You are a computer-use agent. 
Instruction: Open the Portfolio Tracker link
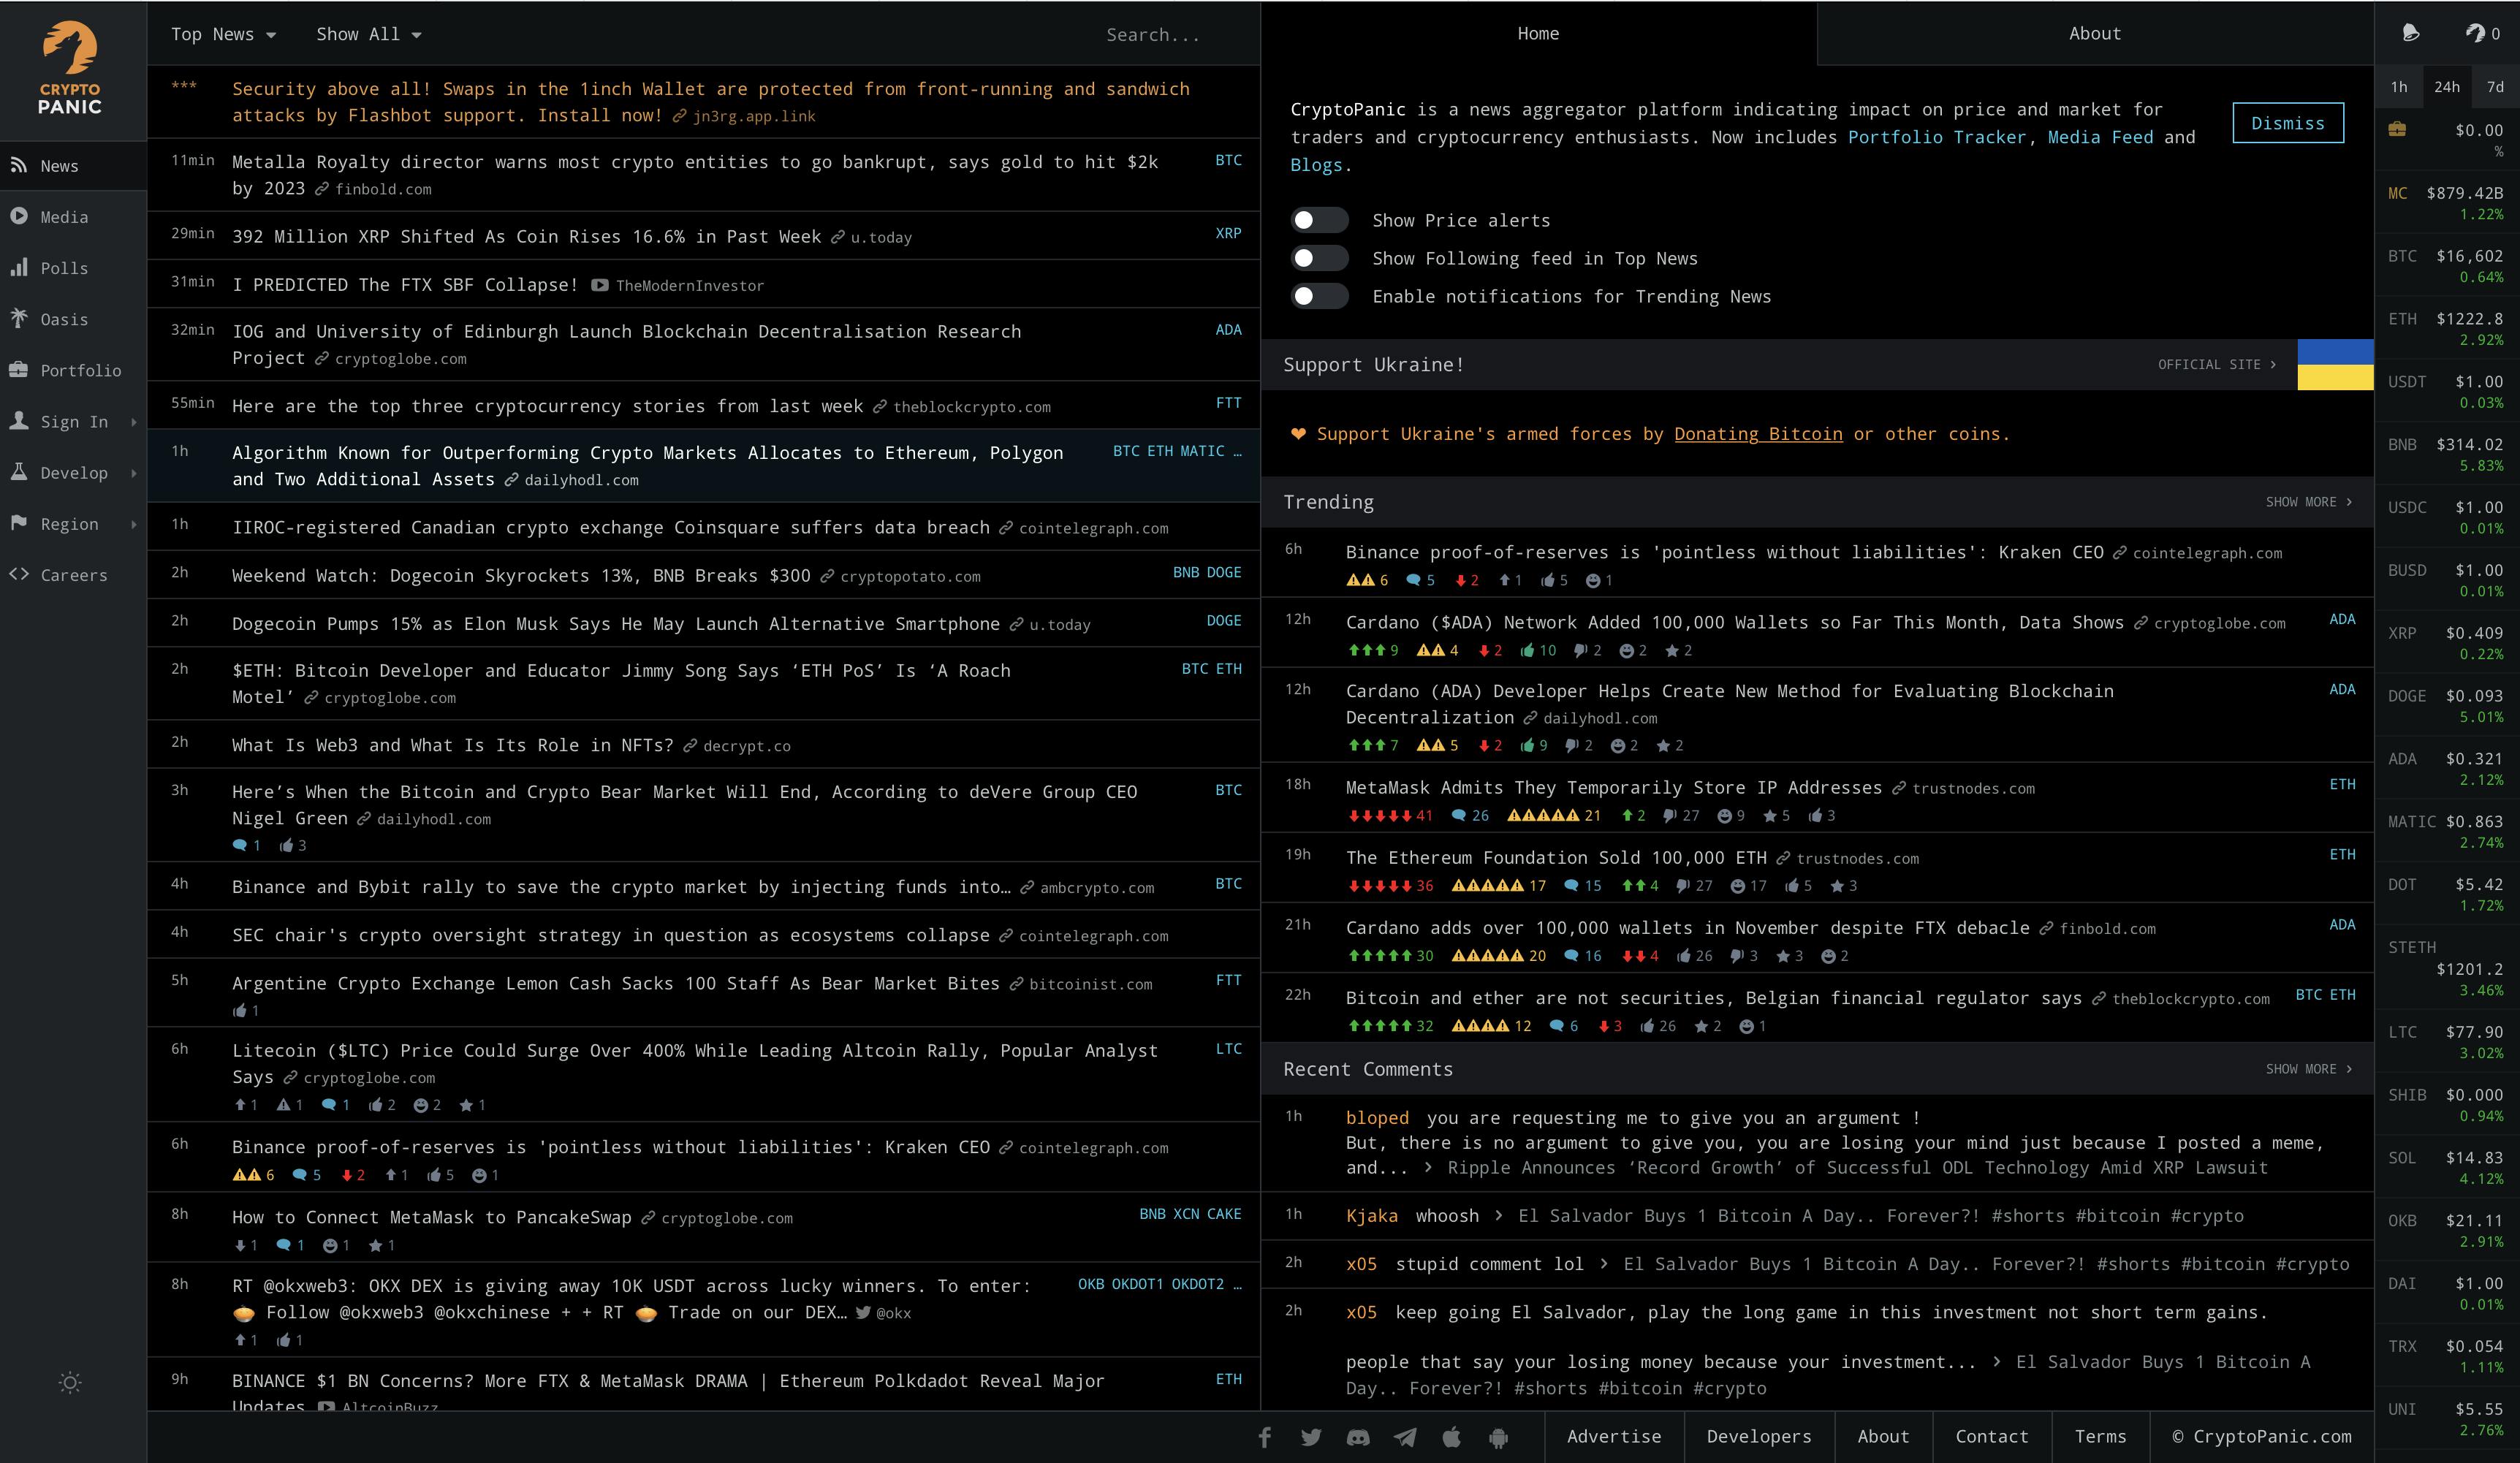pos(1936,137)
